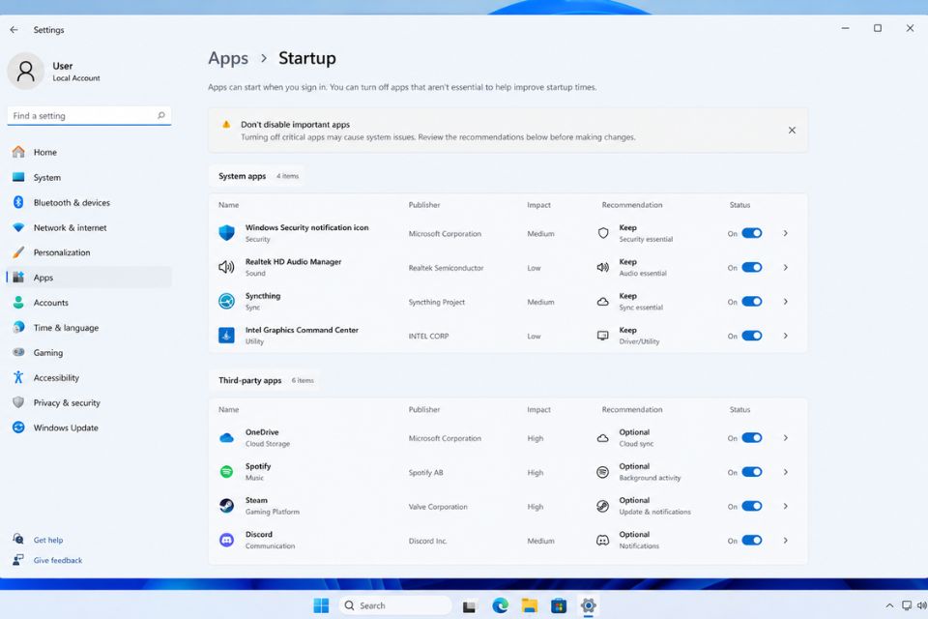Click the Steam update recommendation icon

pyautogui.click(x=603, y=507)
